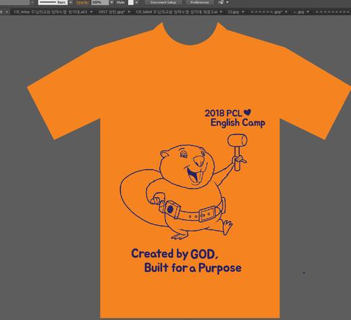Close the 12.jpg document tab
Viewport: 351px width, 320px height.
pyautogui.click(x=243, y=12)
